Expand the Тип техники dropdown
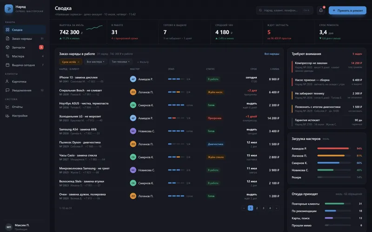Screen dimensions: 372x232 [120, 62]
